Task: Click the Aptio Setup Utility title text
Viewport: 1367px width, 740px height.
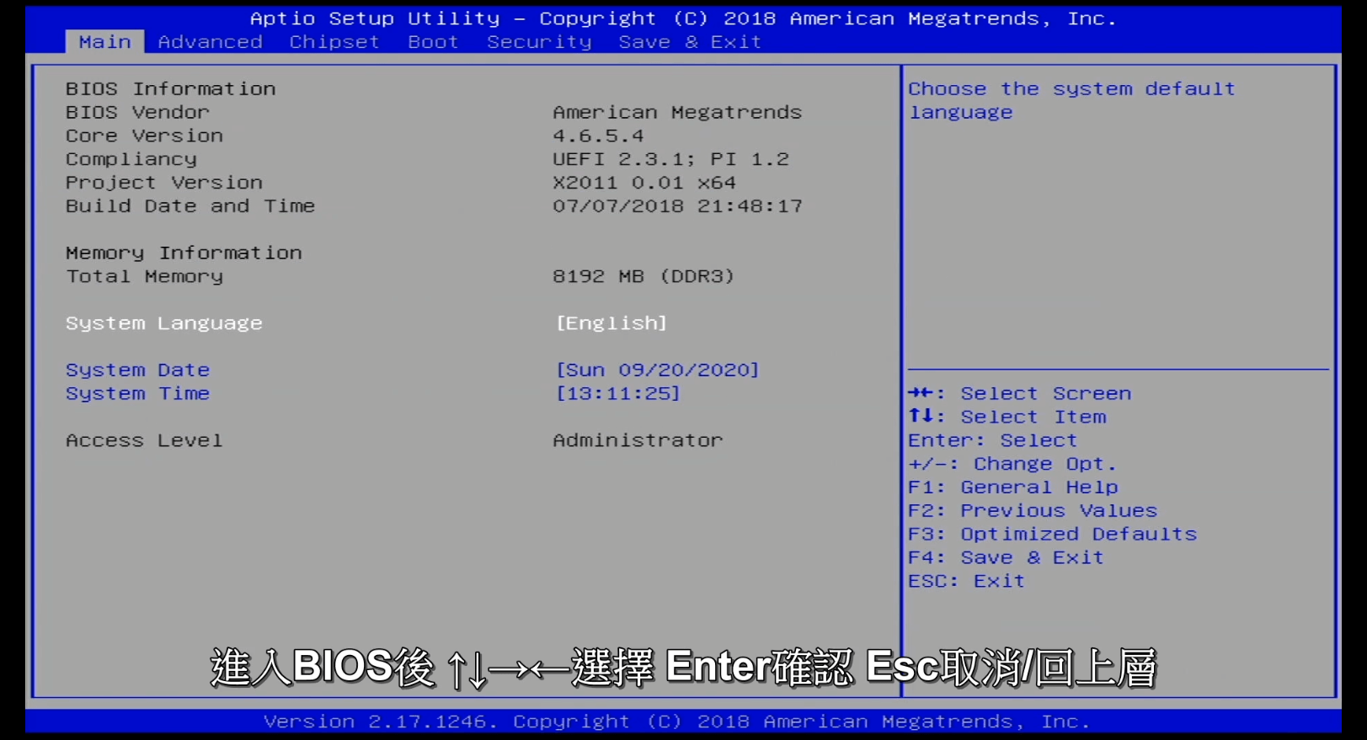Action: [683, 19]
